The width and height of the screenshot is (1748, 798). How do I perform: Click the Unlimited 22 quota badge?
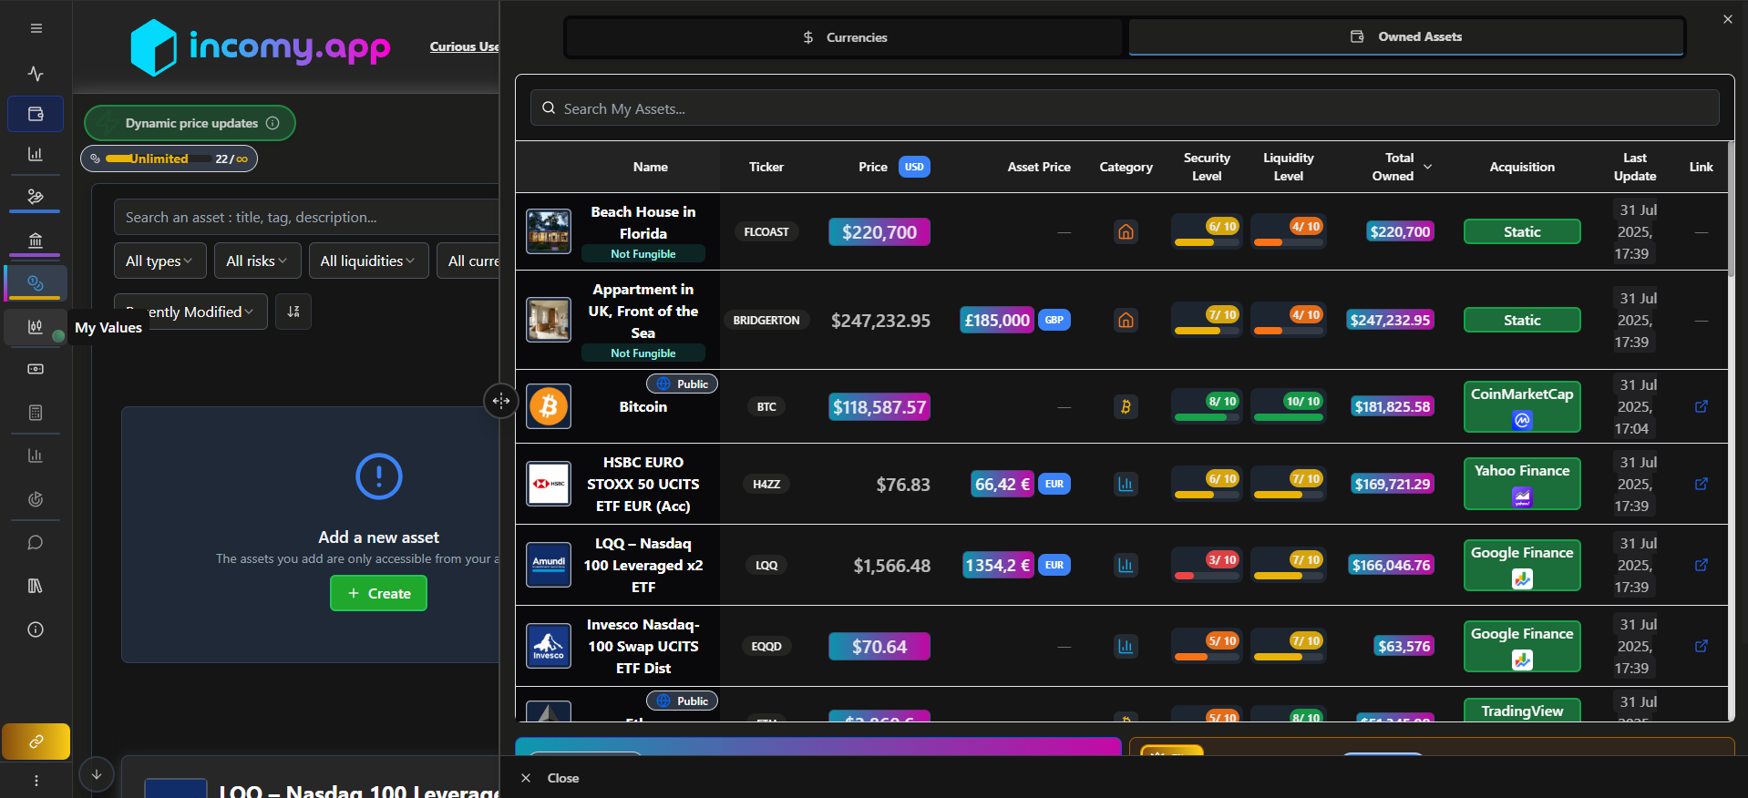click(170, 159)
